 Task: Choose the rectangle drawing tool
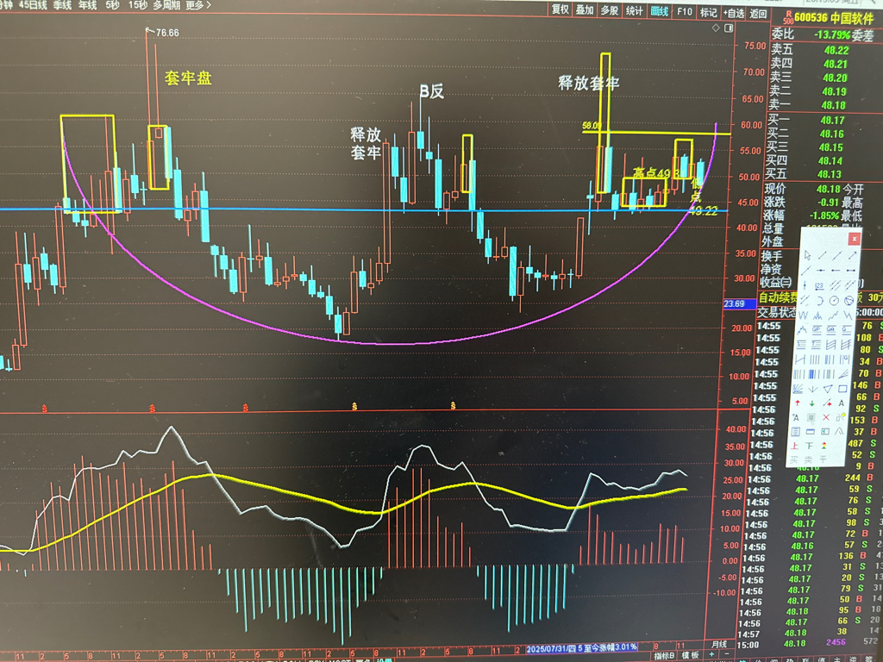point(843,389)
